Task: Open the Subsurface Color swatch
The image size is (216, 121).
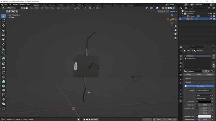Action: tap(205, 116)
